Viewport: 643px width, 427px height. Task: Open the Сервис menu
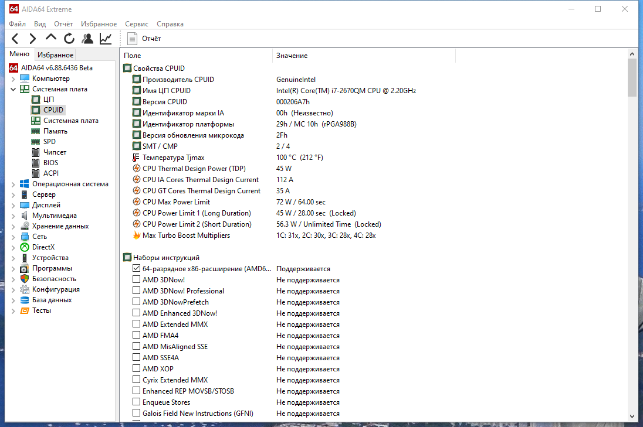click(x=137, y=24)
